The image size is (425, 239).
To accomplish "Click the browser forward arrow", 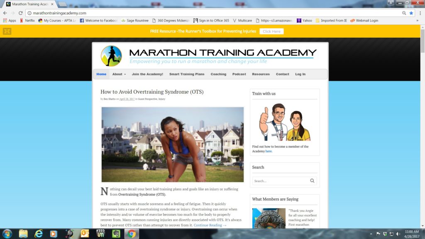I will pyautogui.click(x=13, y=13).
